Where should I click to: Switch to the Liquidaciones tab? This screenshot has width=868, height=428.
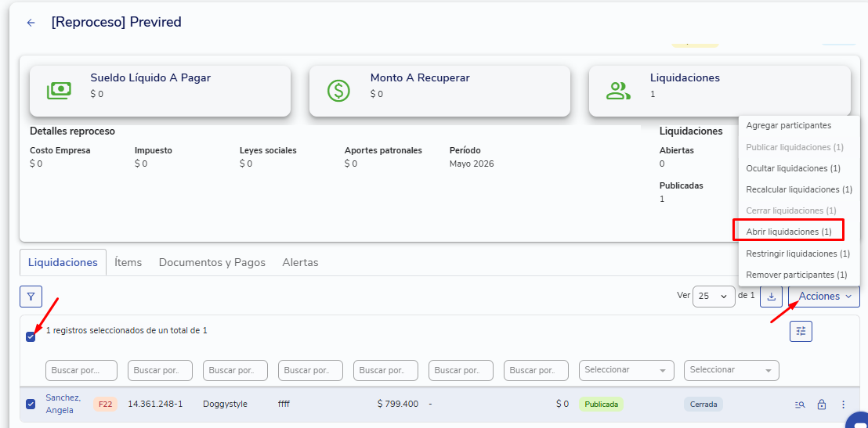coord(63,263)
